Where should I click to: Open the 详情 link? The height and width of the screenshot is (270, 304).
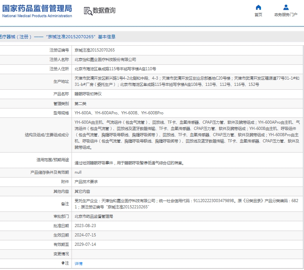[x=79, y=263]
